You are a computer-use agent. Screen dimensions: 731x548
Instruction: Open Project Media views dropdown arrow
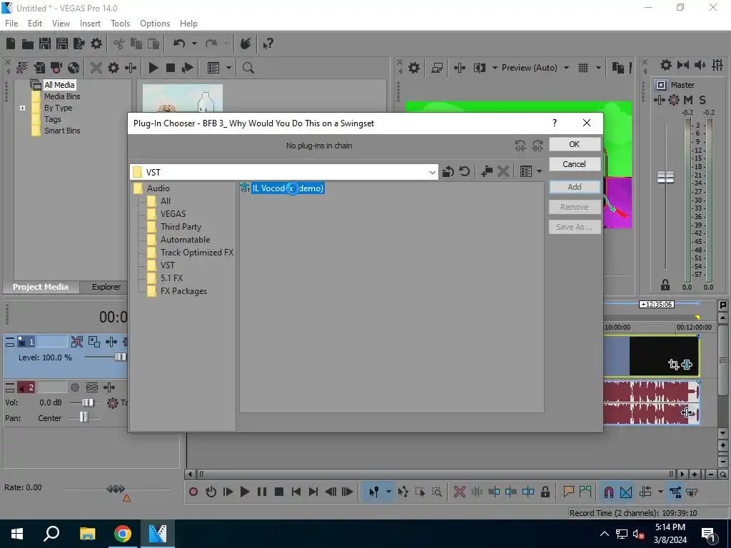pyautogui.click(x=228, y=68)
